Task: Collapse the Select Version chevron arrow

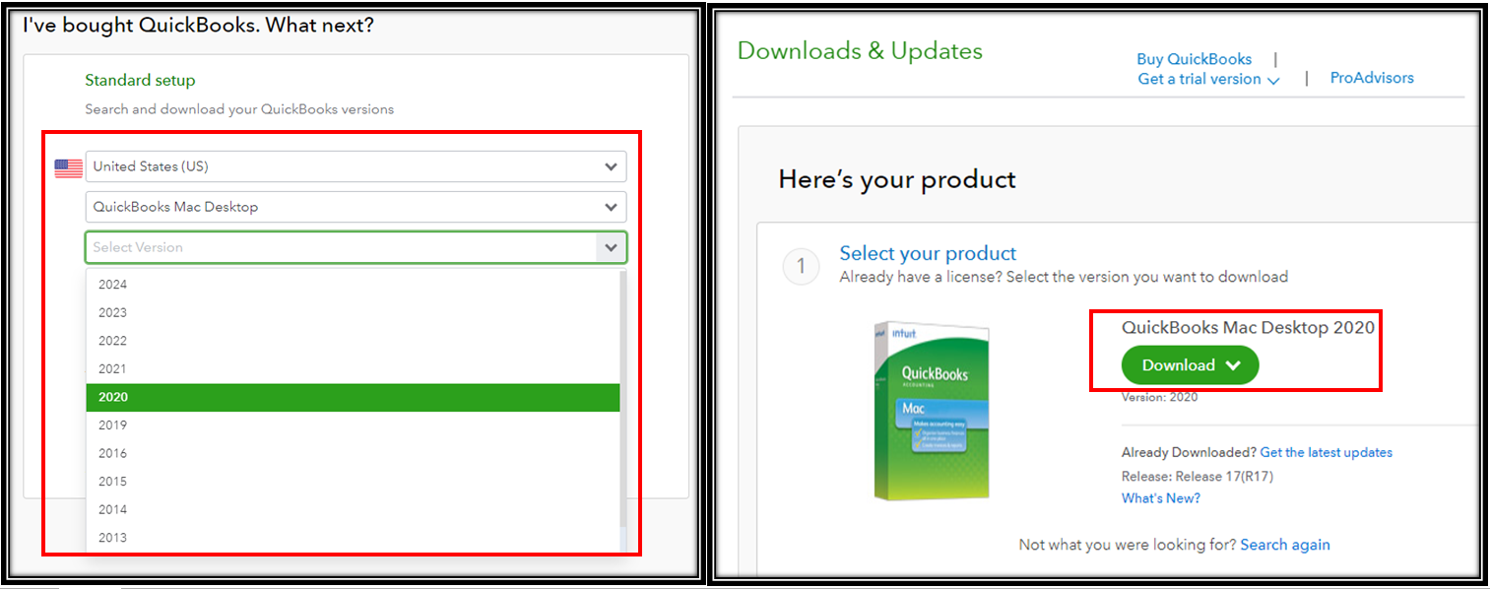Action: coord(612,247)
